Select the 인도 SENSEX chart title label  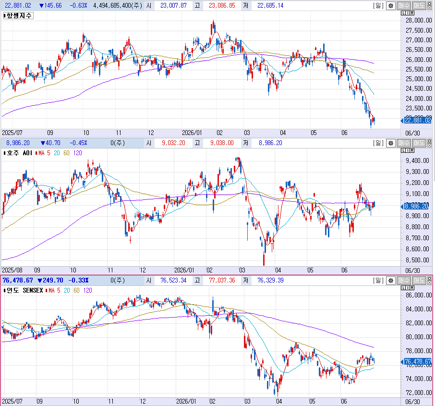[24, 291]
